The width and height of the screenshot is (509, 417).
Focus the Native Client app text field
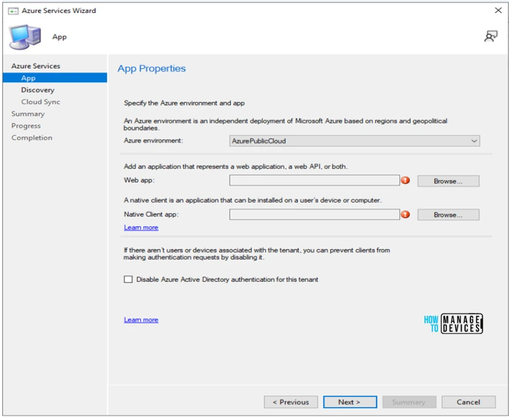(314, 214)
